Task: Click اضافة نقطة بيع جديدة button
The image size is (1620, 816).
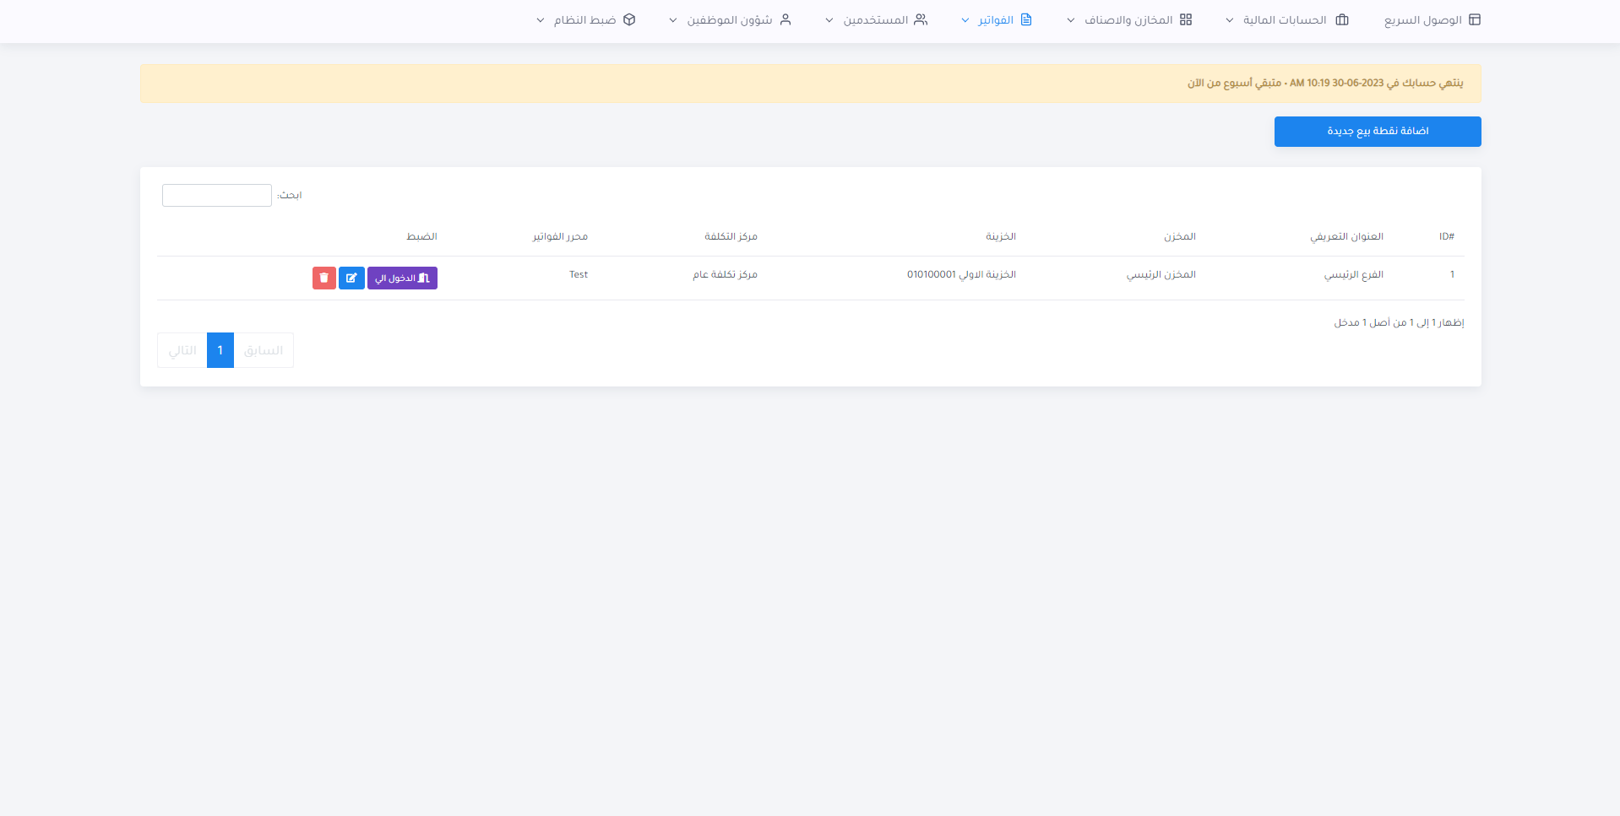Action: click(x=1377, y=132)
